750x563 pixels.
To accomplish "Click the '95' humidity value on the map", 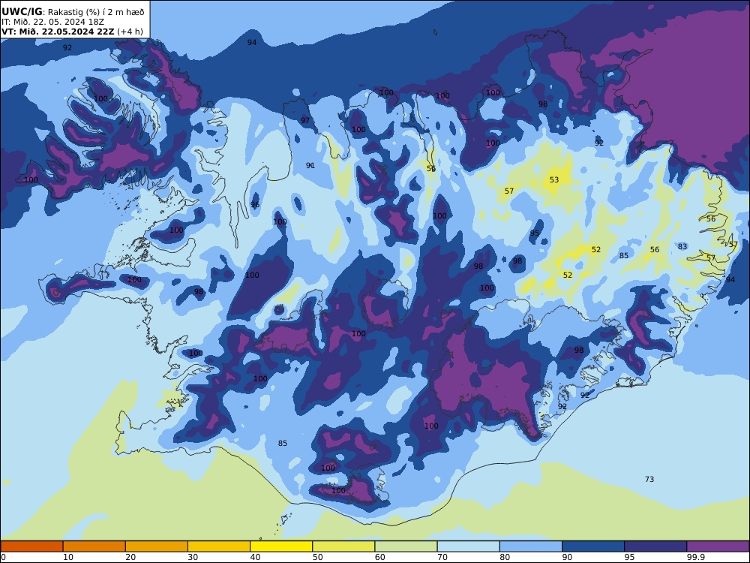I will pyautogui.click(x=534, y=233).
